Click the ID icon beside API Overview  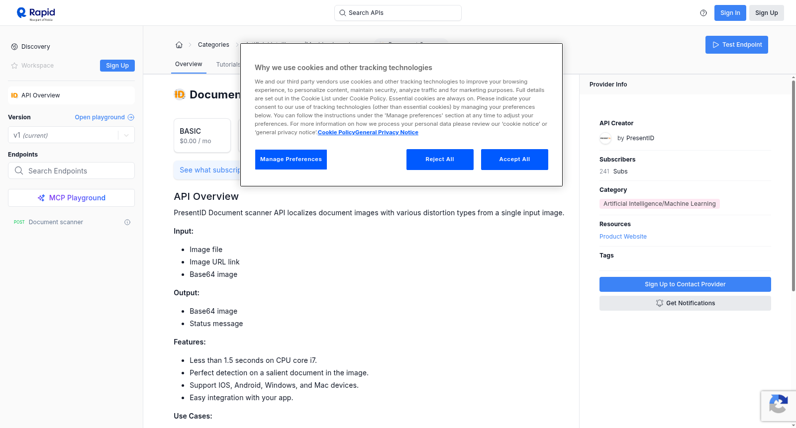[x=14, y=95]
